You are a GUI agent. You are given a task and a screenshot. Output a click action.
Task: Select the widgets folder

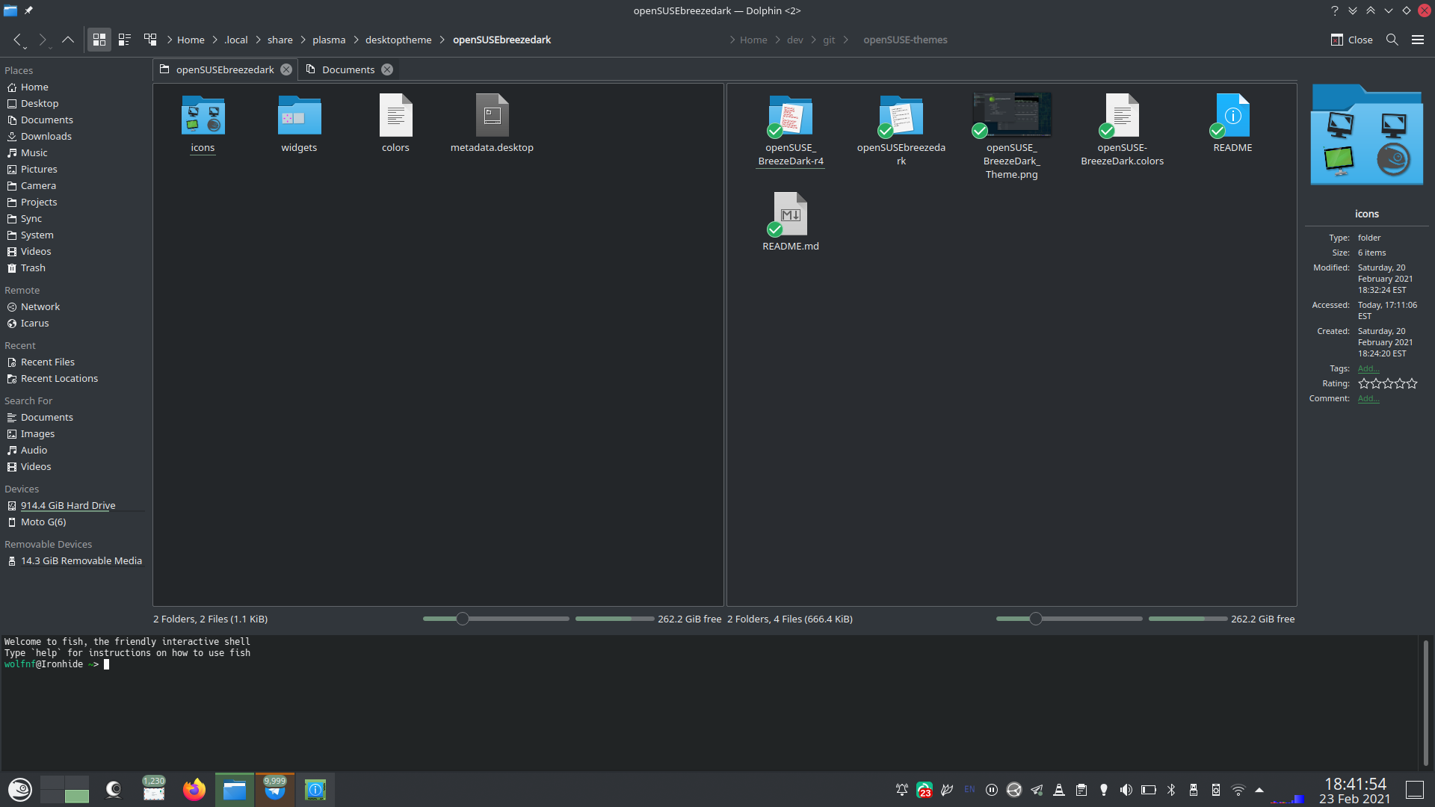[x=299, y=123]
